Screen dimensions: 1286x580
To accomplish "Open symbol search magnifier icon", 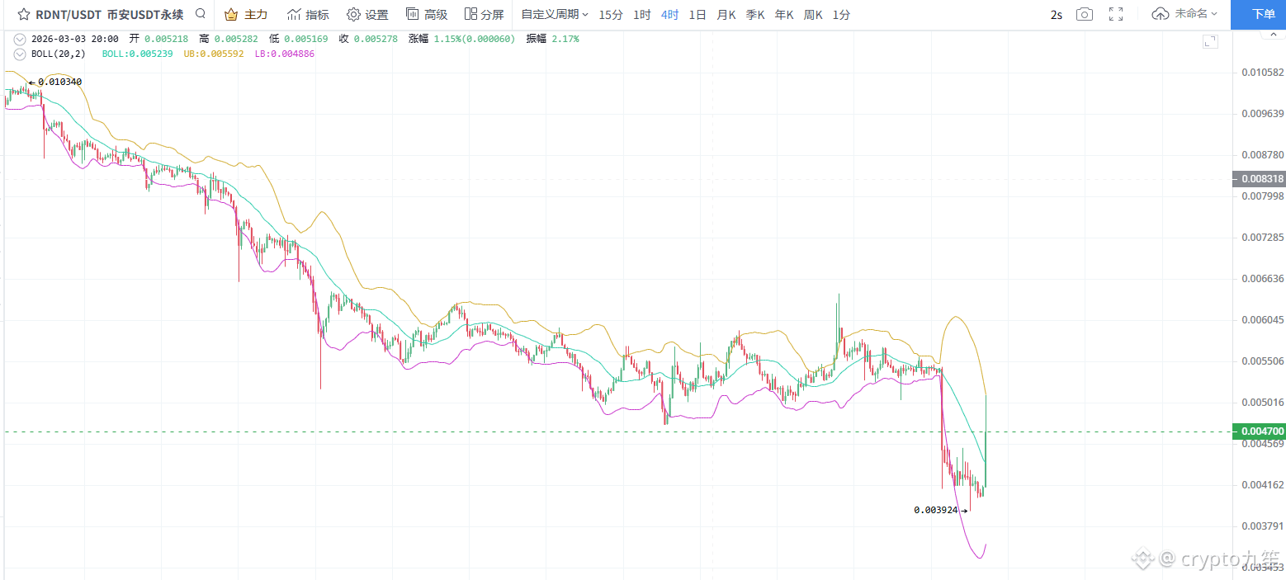I will [200, 14].
